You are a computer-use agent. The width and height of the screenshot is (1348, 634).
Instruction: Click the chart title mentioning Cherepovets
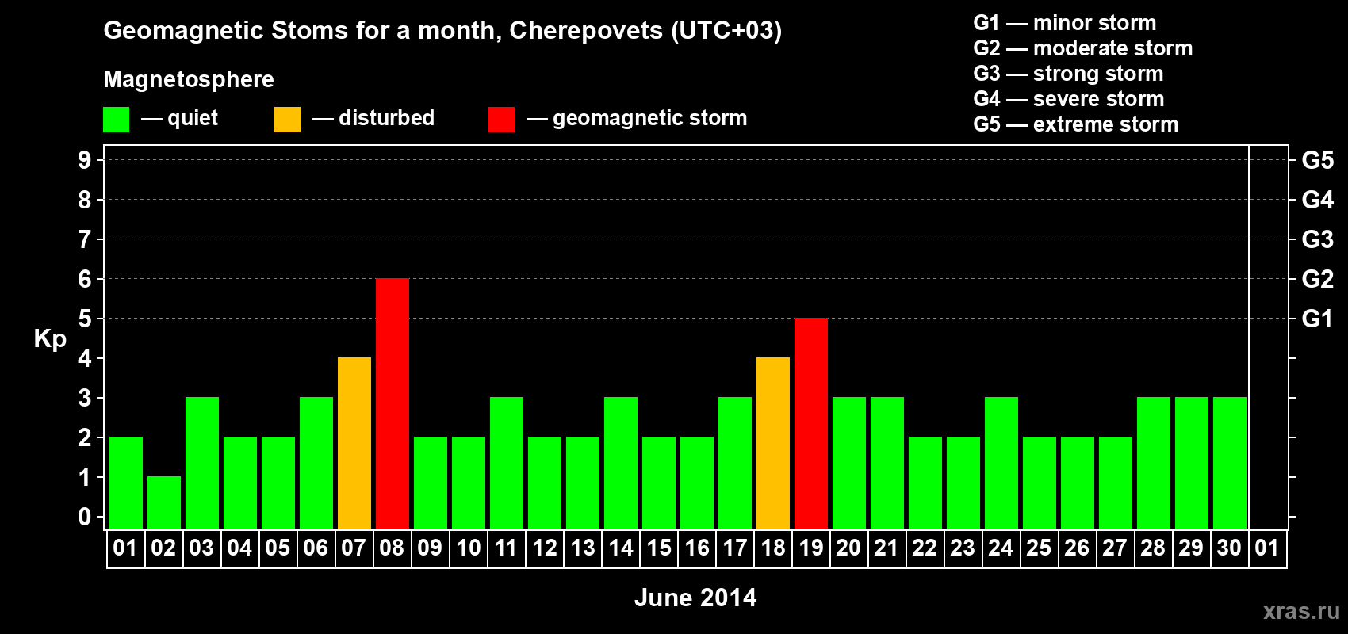click(442, 31)
